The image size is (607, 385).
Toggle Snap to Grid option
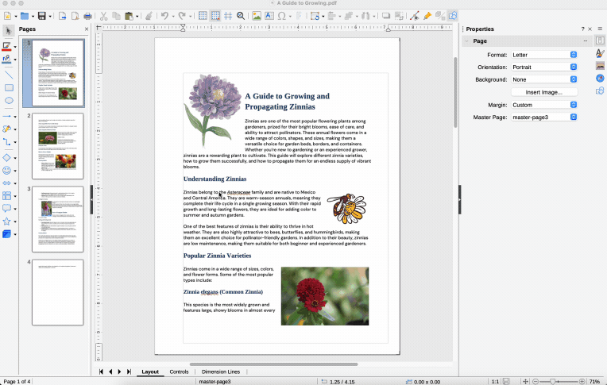coord(215,16)
